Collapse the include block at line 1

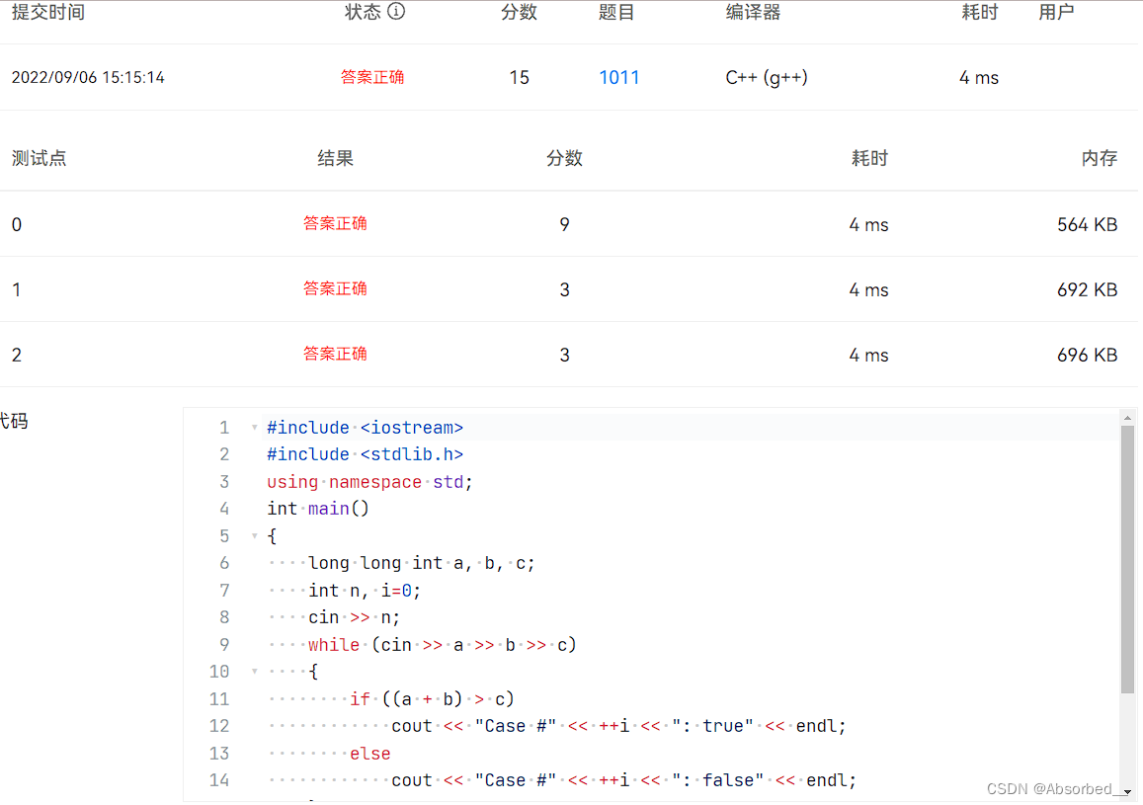pos(254,427)
